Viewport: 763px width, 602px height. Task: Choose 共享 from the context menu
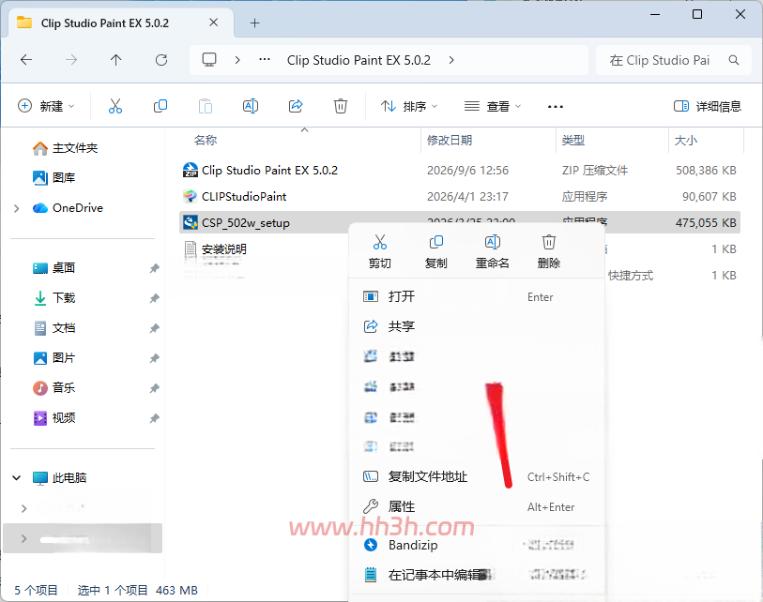[x=477, y=326]
